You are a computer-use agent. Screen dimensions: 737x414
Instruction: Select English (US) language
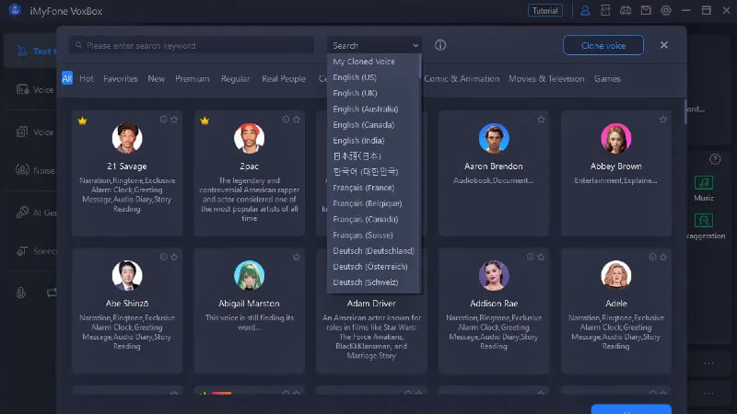coord(355,77)
